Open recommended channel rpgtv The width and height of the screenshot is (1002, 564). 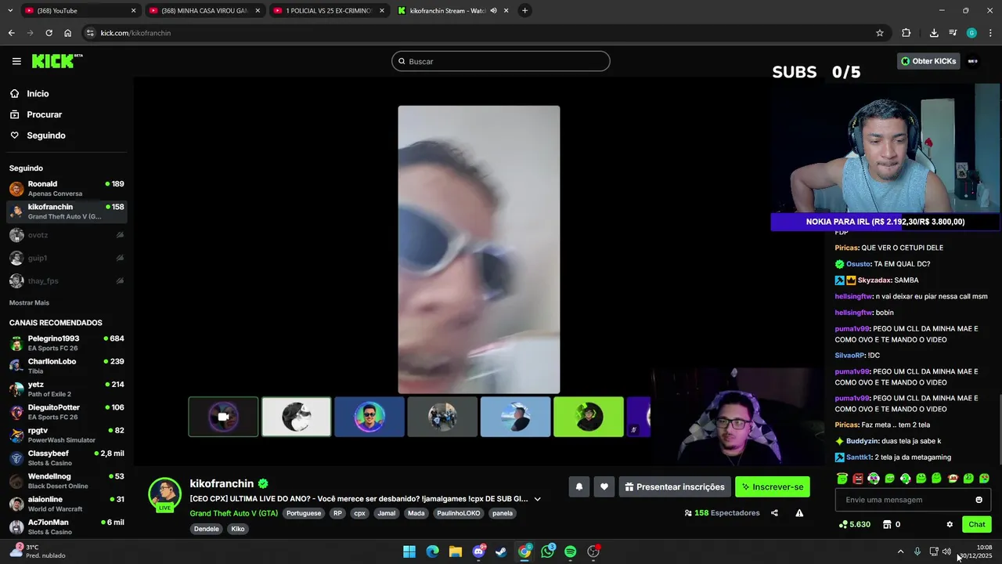67,435
